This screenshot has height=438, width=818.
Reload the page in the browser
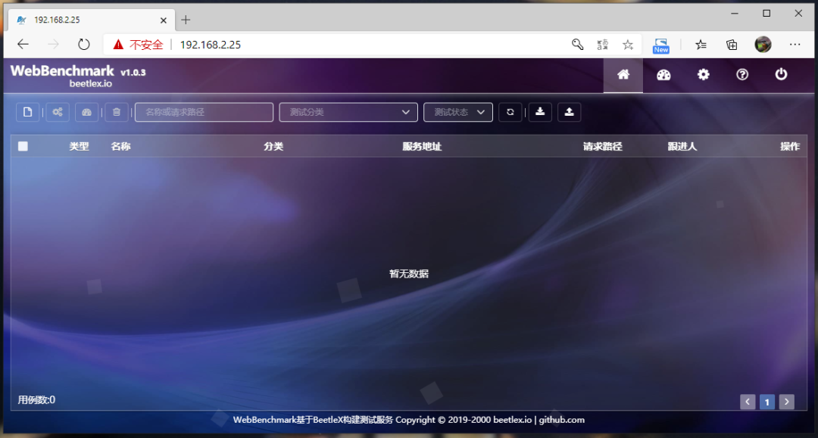pyautogui.click(x=83, y=45)
